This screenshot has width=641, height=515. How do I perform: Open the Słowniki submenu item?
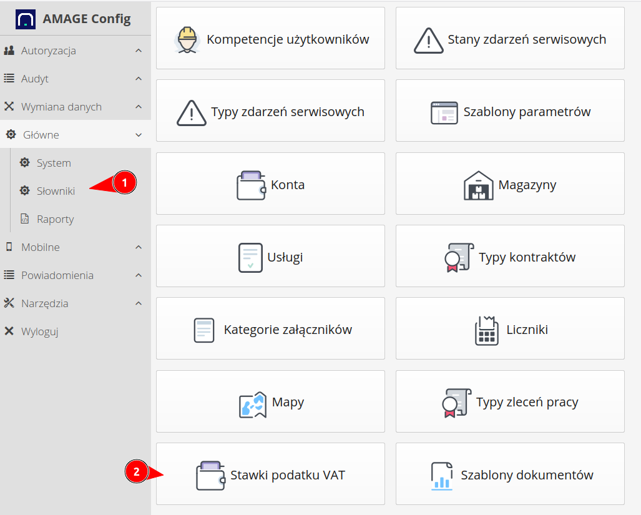56,191
